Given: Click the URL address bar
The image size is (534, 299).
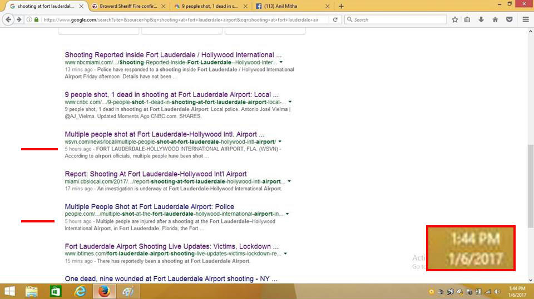Looking at the screenshot, I should tap(180, 20).
